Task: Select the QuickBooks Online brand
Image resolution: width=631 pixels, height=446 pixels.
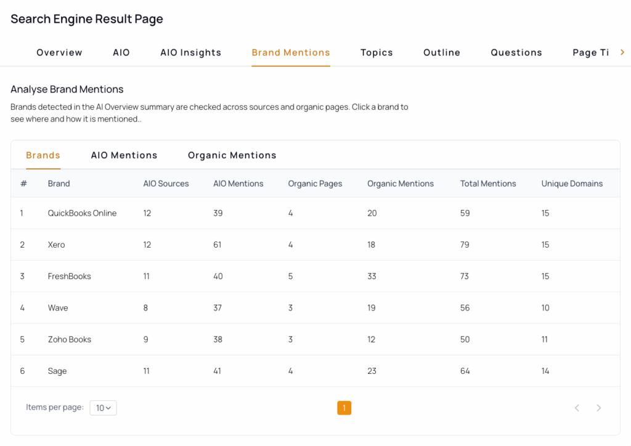Action: (82, 213)
